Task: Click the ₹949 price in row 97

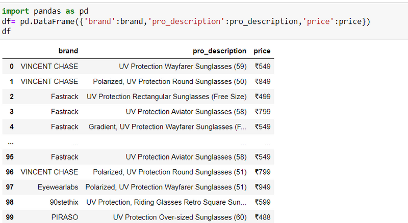Action: click(263, 187)
